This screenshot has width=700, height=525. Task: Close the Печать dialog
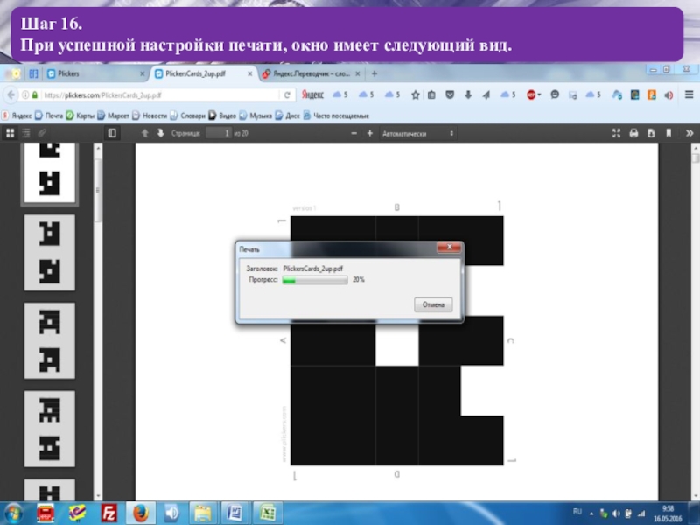coord(449,247)
